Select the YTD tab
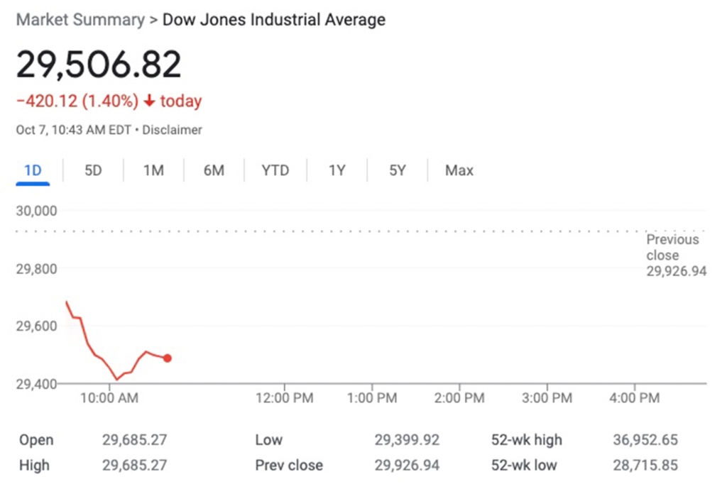 275,170
